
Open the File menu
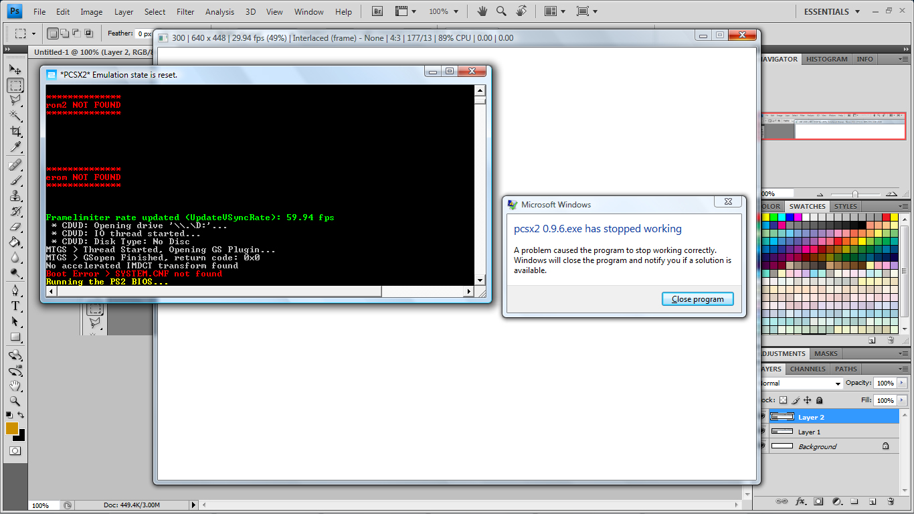point(39,11)
